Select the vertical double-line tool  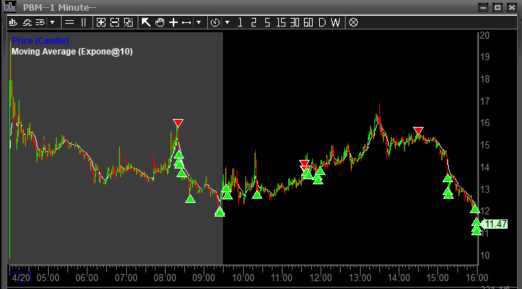84,23
